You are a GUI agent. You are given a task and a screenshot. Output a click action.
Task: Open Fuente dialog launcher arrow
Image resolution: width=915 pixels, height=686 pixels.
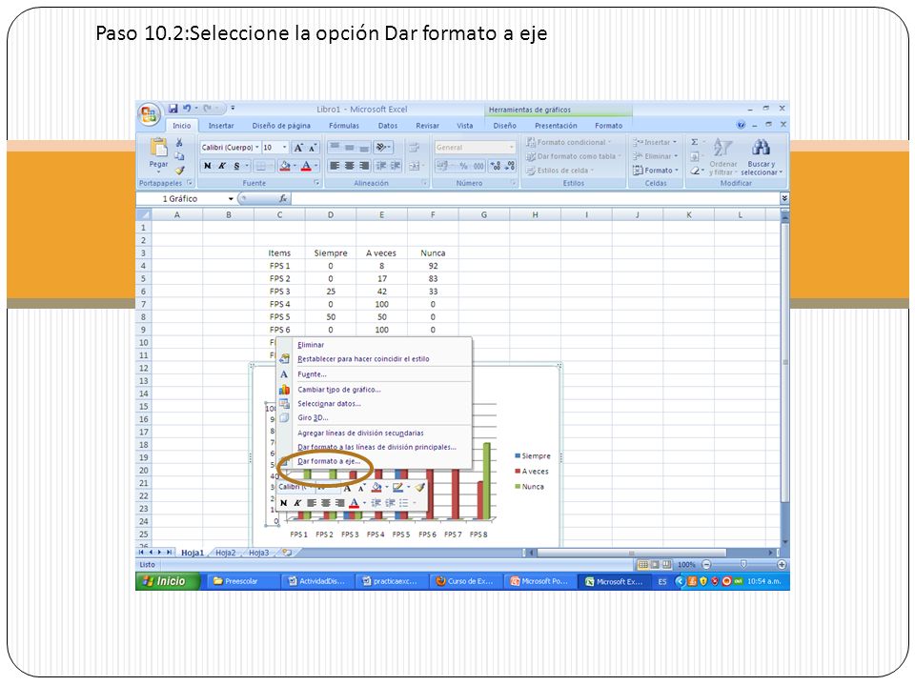[316, 183]
